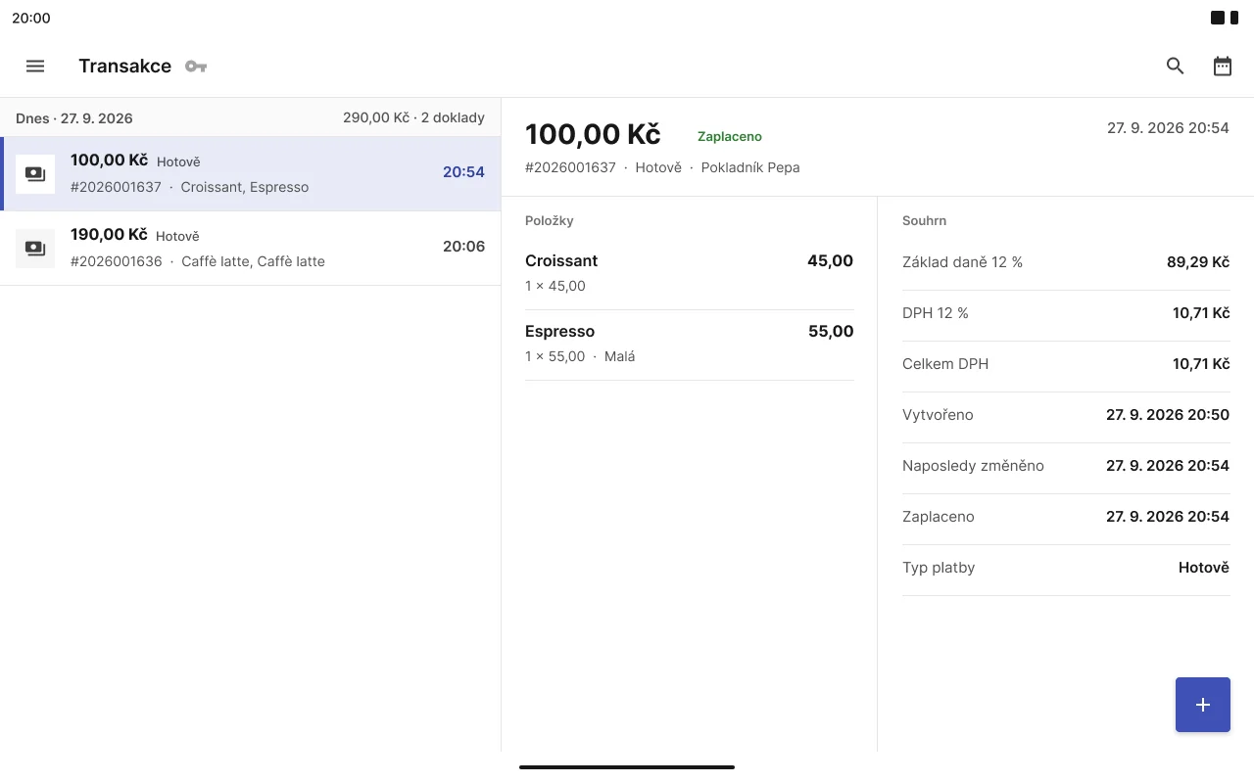Click the 20:06 time in list

[x=463, y=247]
